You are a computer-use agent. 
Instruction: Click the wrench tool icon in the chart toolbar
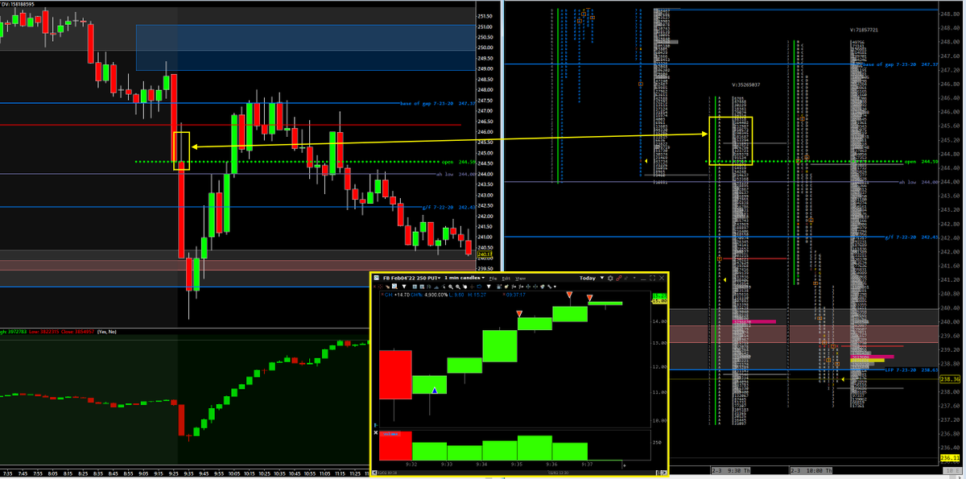[x=549, y=287]
